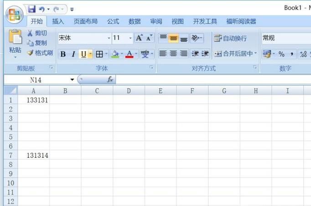Redo the last action

coord(57,9)
